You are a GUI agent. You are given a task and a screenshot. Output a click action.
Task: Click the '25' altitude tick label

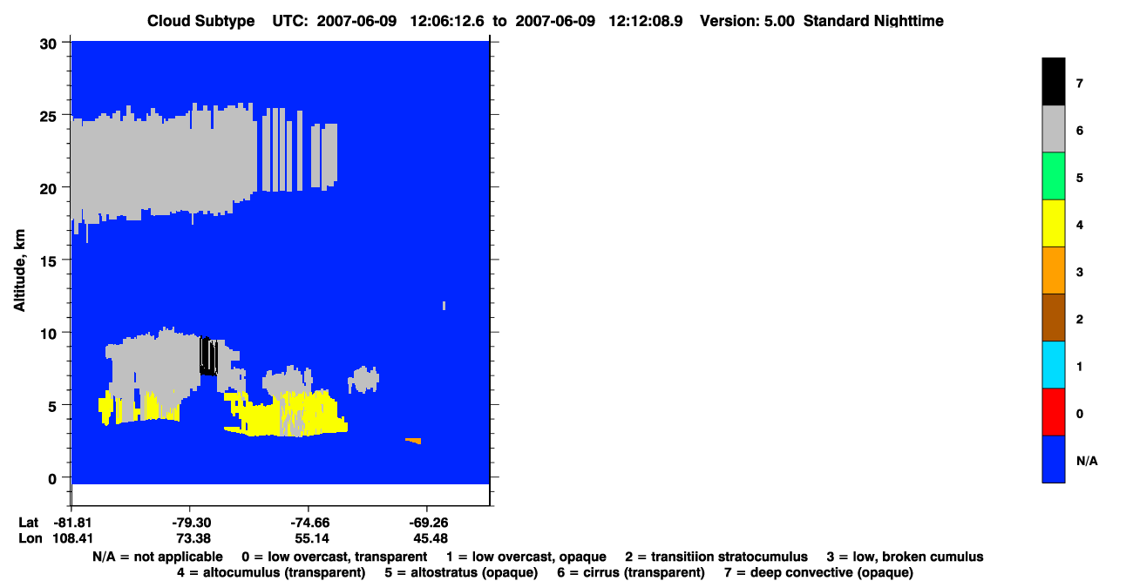coord(51,115)
